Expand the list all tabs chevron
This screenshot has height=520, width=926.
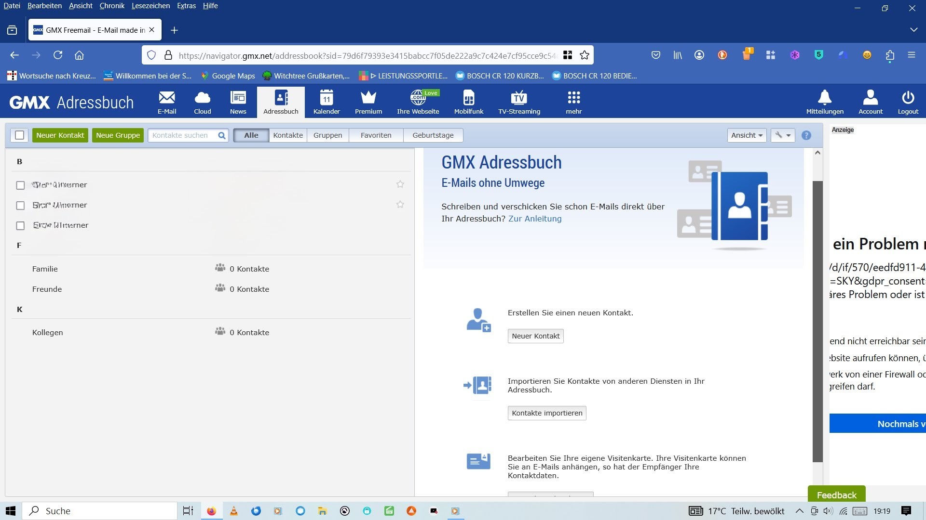click(x=913, y=30)
